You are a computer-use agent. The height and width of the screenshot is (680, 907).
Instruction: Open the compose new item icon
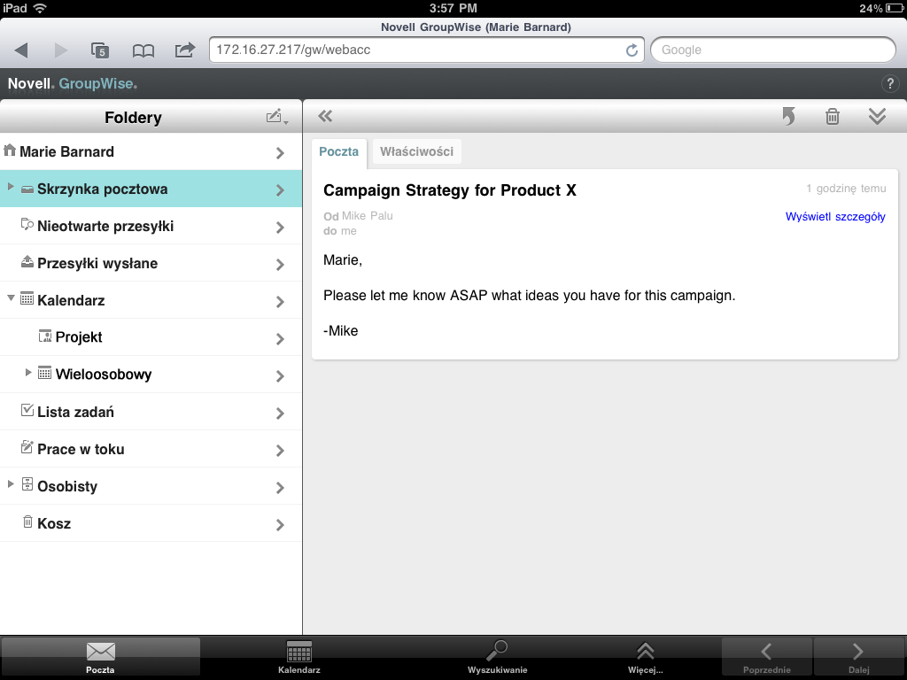276,117
